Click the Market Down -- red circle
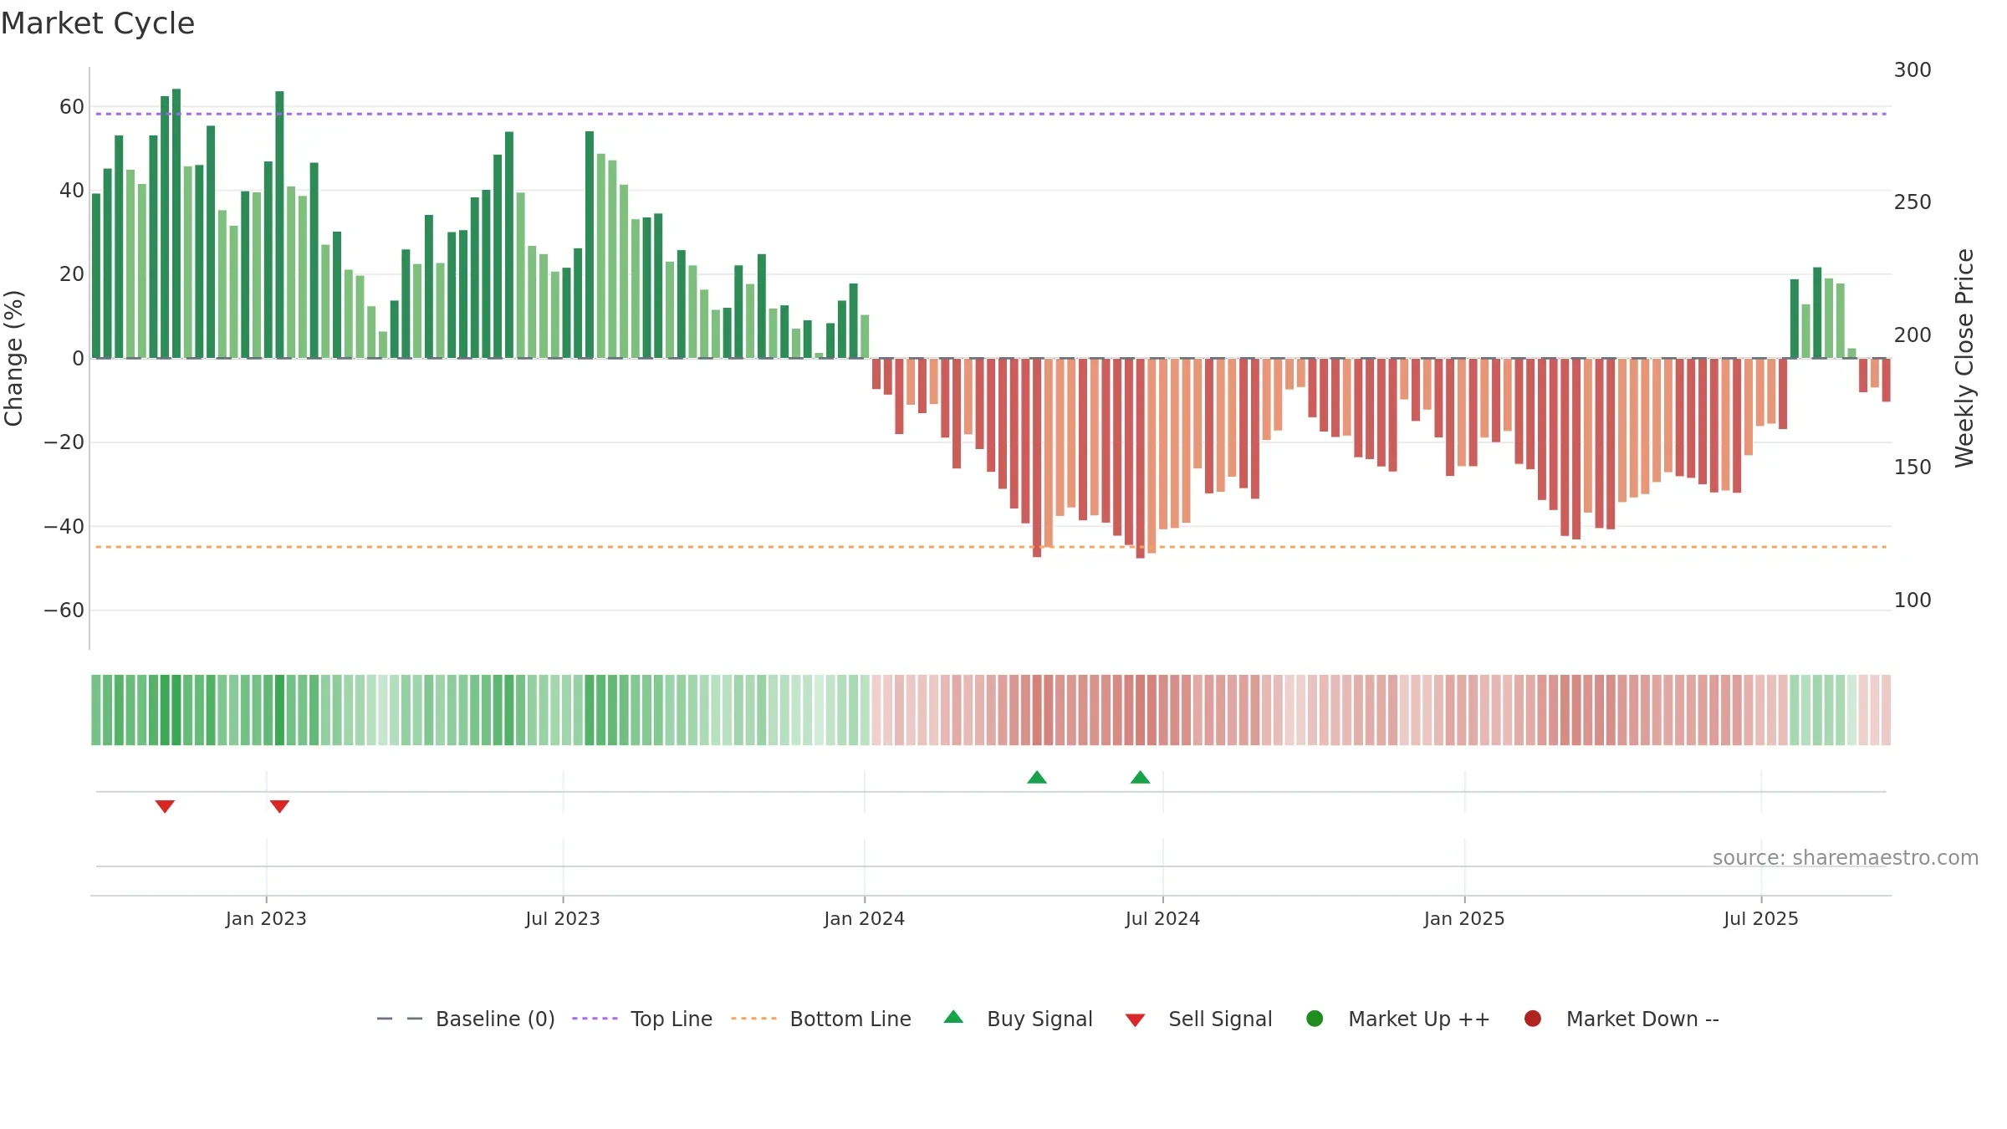2007x1129 pixels. tap(1533, 1019)
